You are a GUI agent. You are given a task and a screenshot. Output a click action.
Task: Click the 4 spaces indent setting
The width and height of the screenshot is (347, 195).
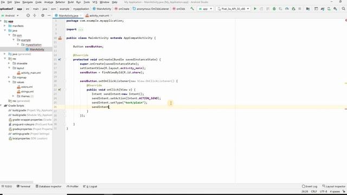tap(335, 191)
